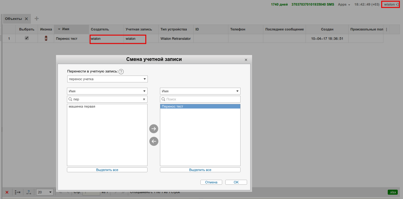Click the right list 'Поиск' search field
403x199 pixels.
202,99
